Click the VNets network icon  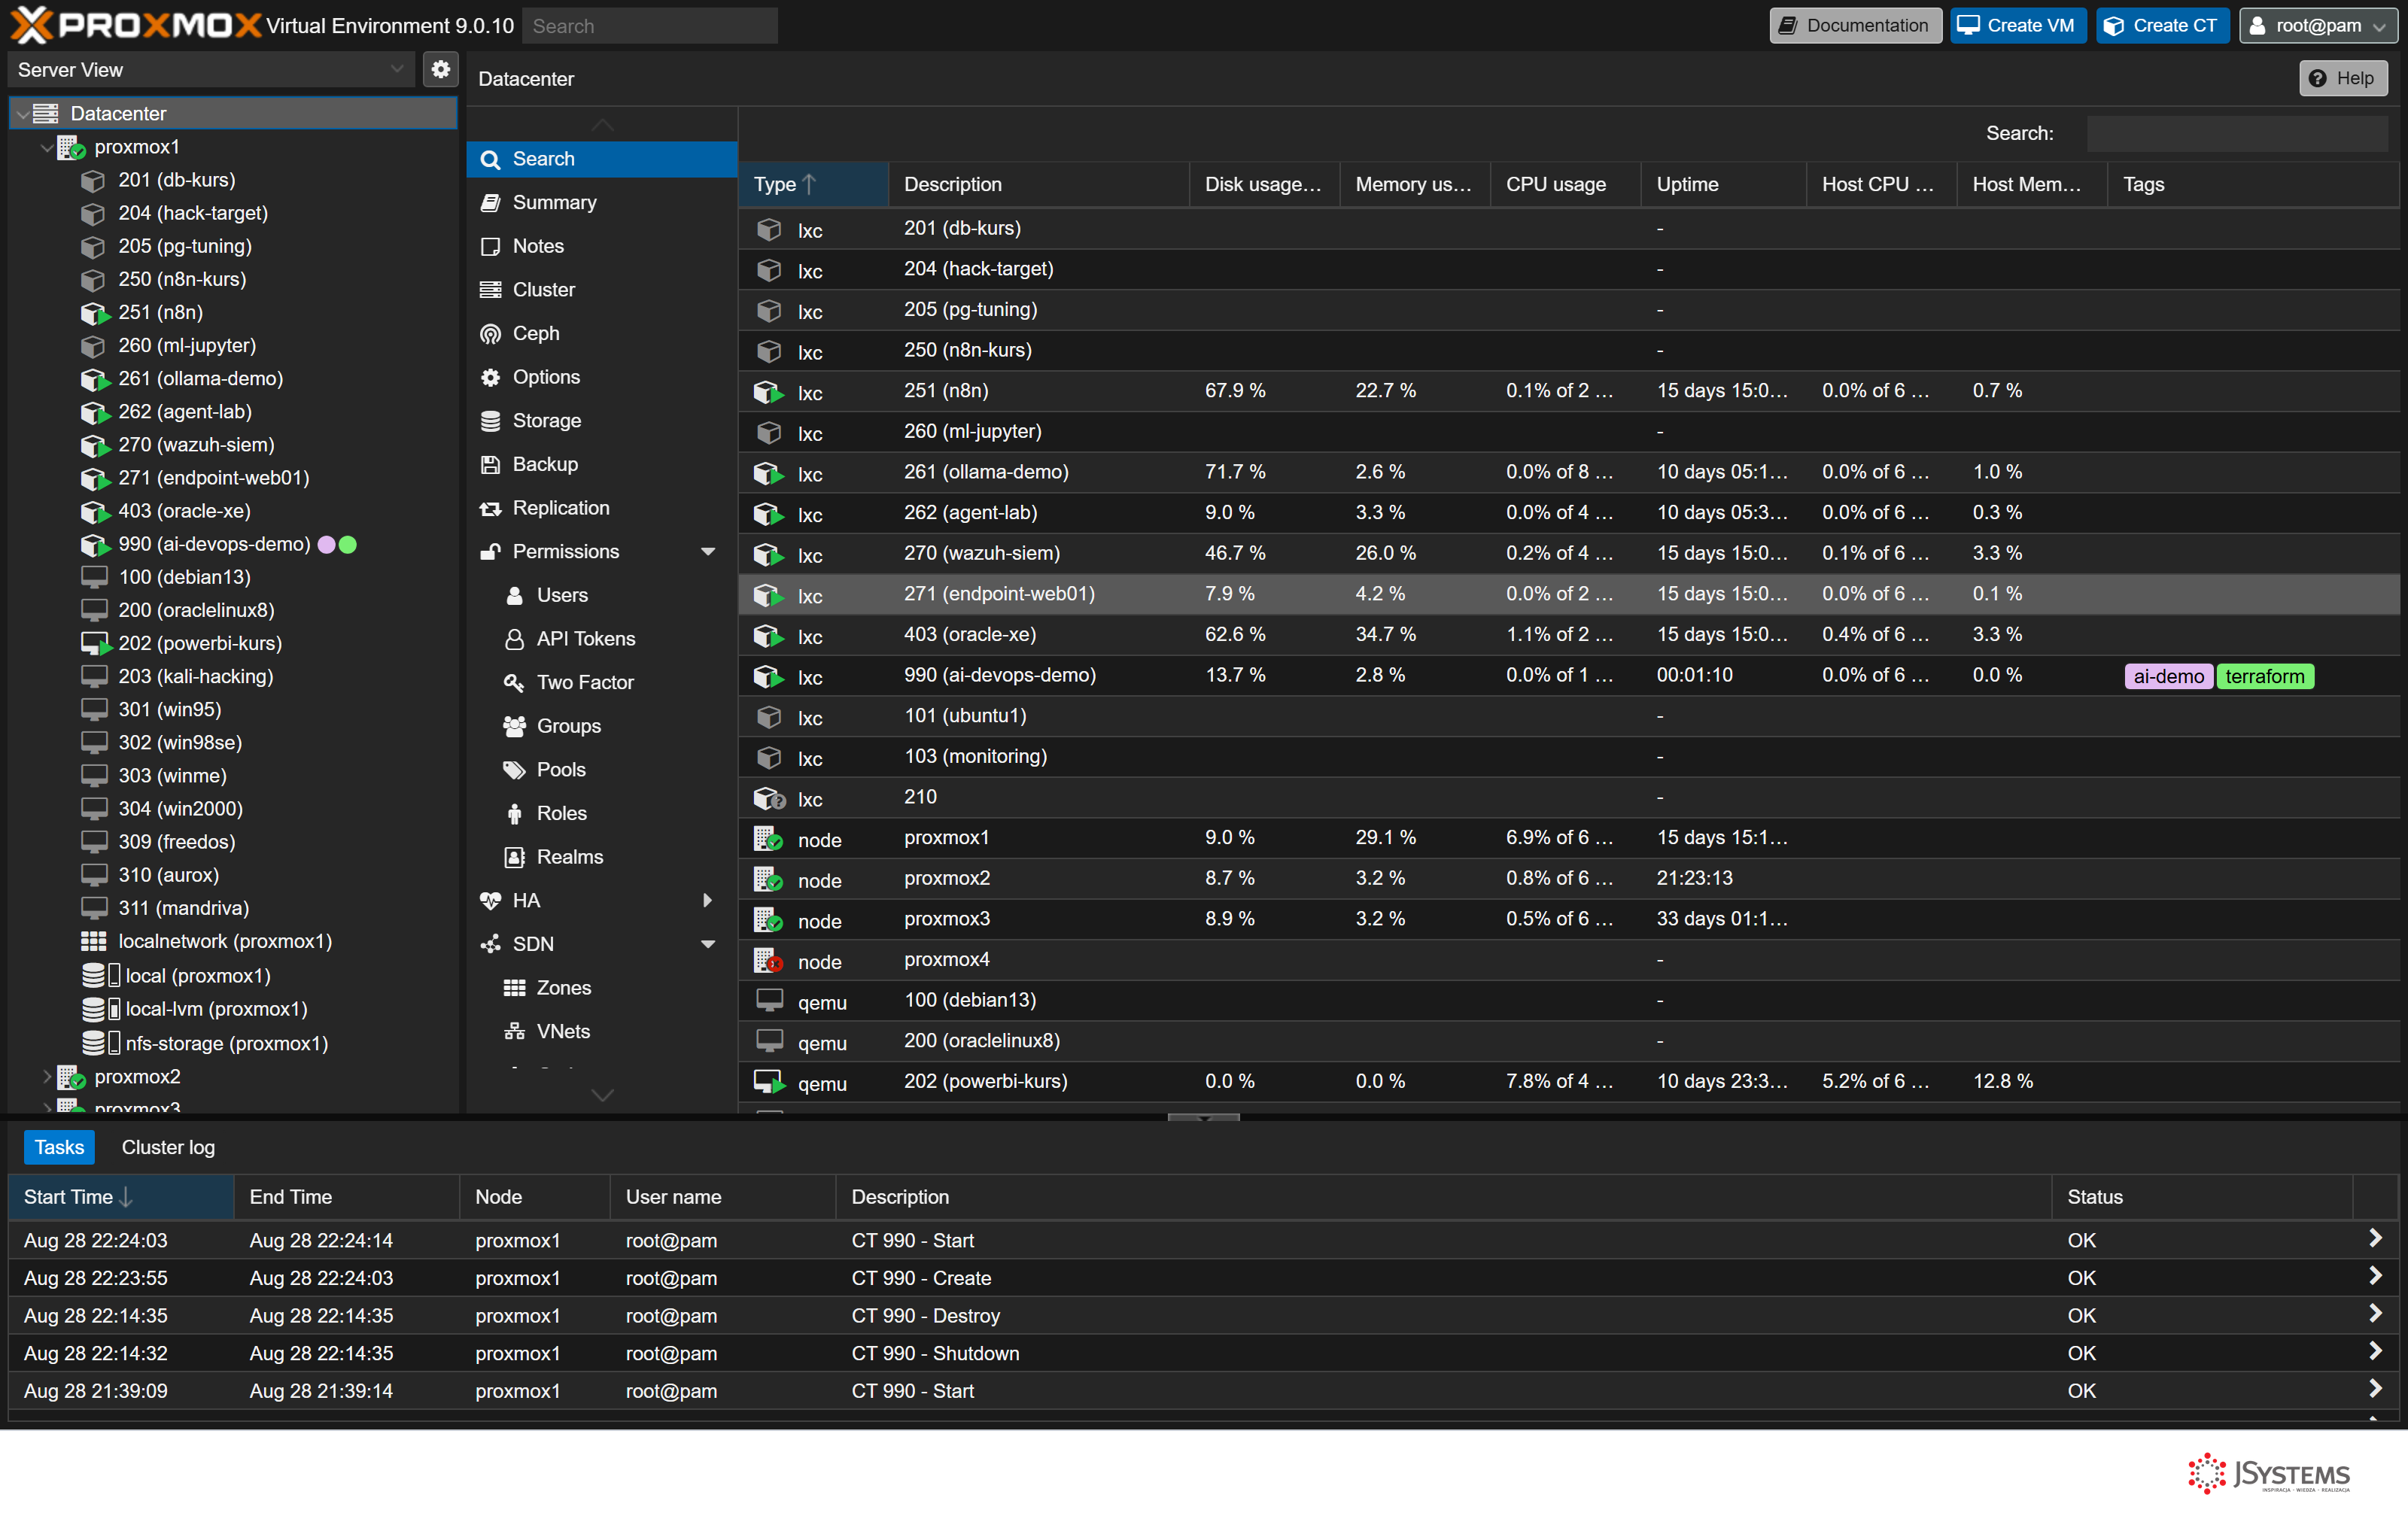click(514, 1031)
